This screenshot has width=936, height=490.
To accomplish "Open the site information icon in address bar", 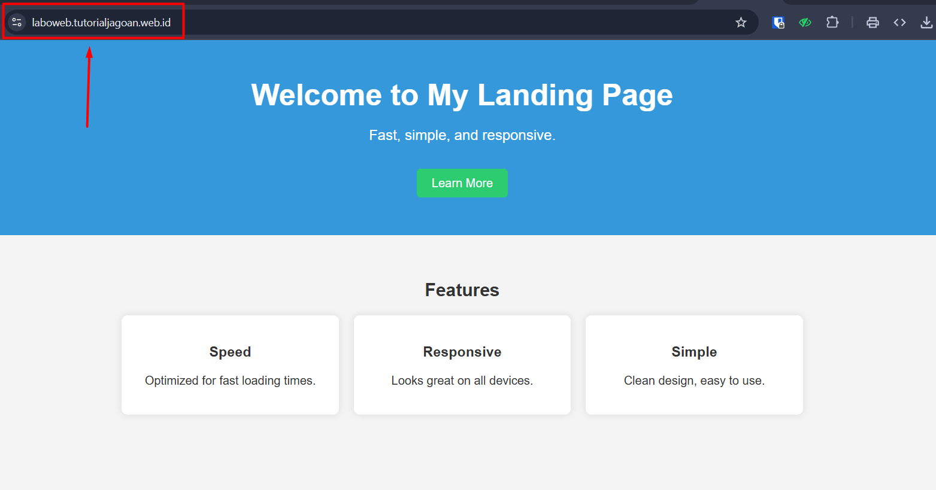I will [17, 23].
